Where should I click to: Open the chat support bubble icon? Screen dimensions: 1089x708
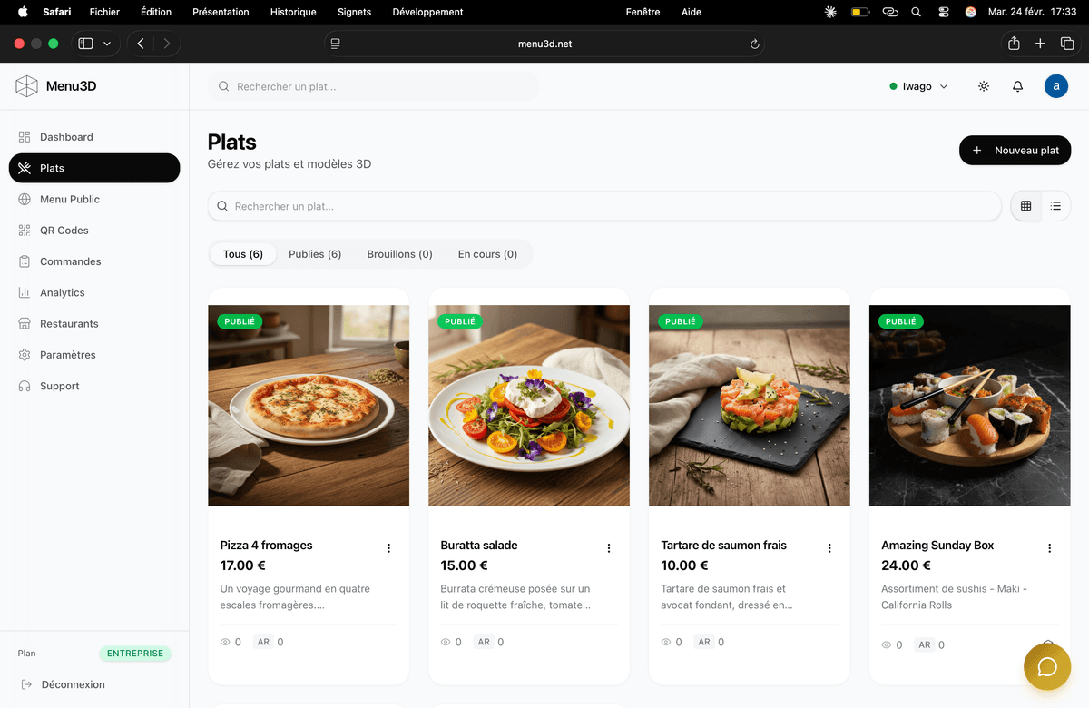(1046, 667)
